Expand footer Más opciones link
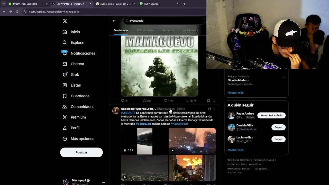This screenshot has height=185, width=329. coord(262,169)
